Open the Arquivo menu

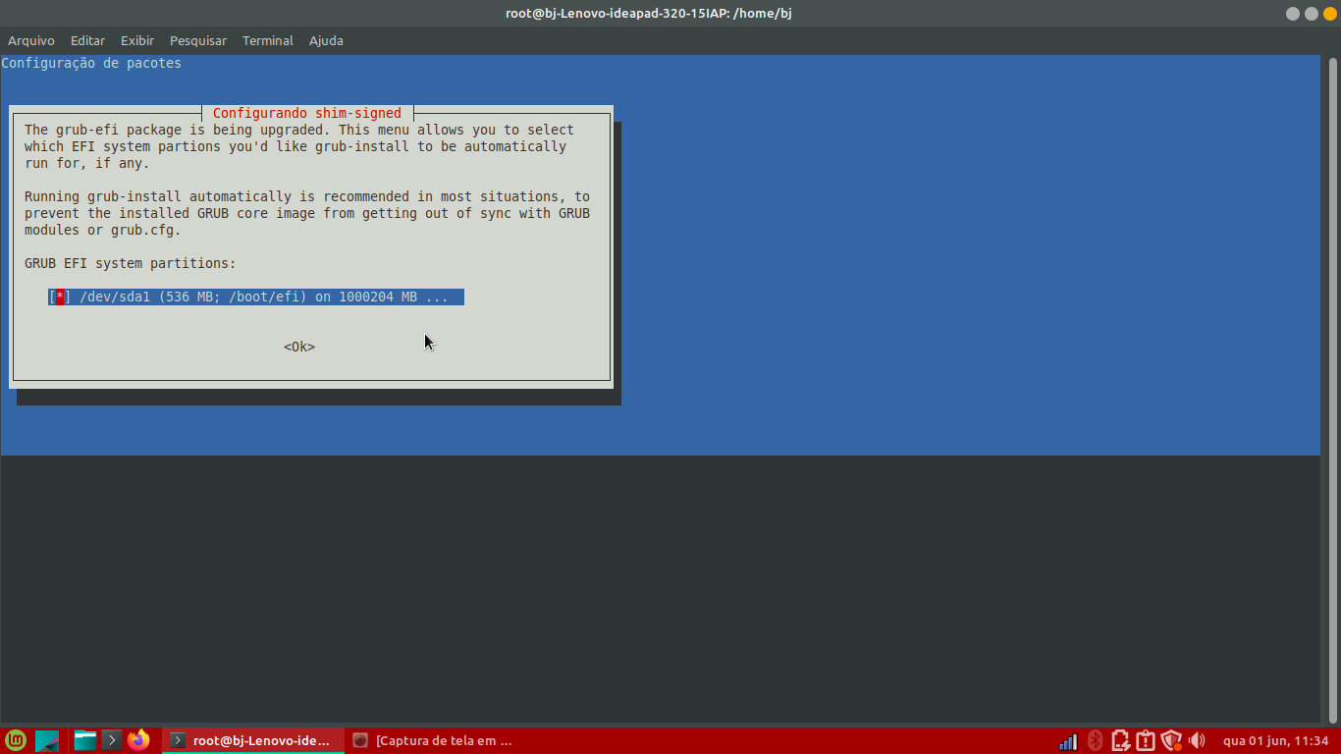click(31, 40)
